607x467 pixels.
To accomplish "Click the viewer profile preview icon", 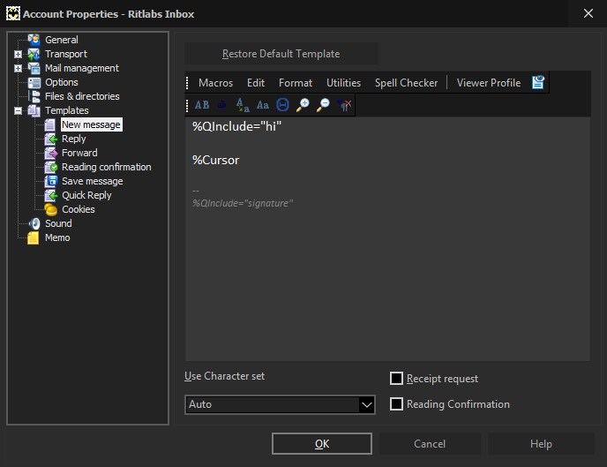I will [538, 82].
